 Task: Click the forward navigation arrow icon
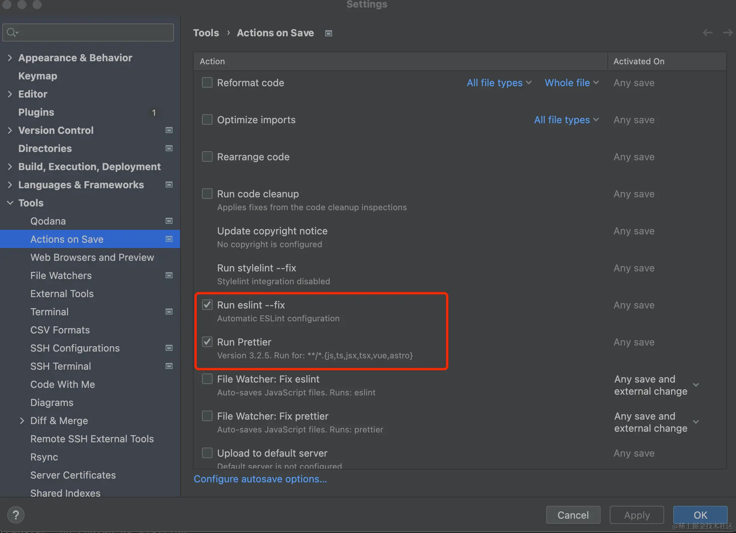(727, 33)
